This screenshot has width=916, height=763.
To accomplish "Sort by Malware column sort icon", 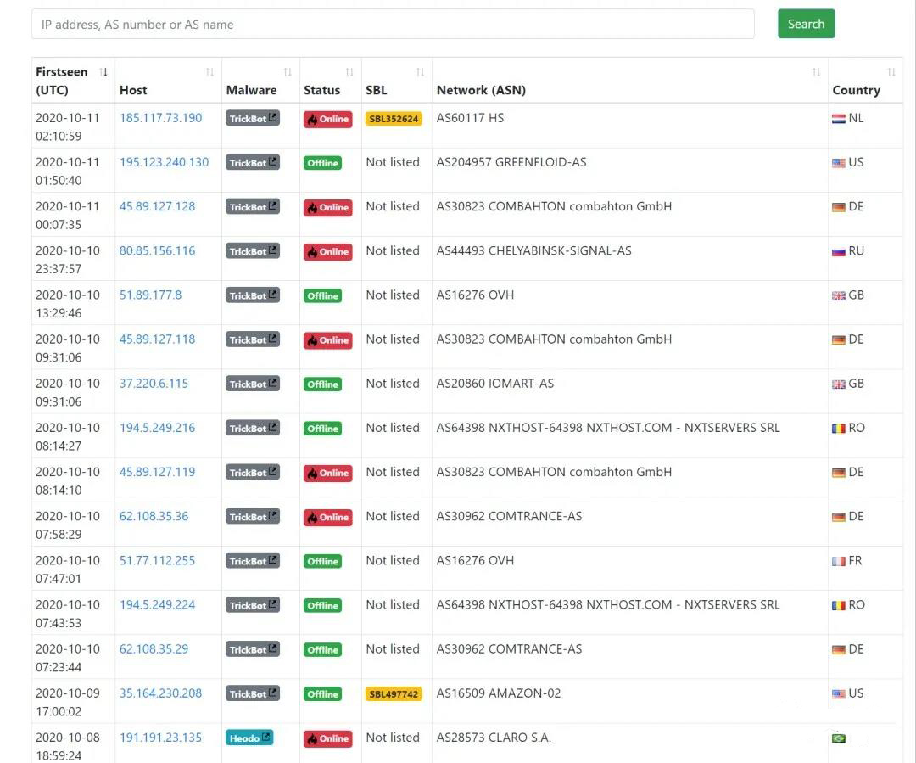I will click(x=288, y=72).
